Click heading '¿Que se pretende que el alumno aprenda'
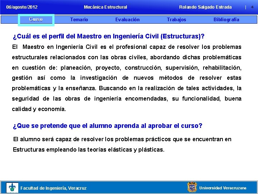The width and height of the screenshot is (258, 194). point(107,126)
